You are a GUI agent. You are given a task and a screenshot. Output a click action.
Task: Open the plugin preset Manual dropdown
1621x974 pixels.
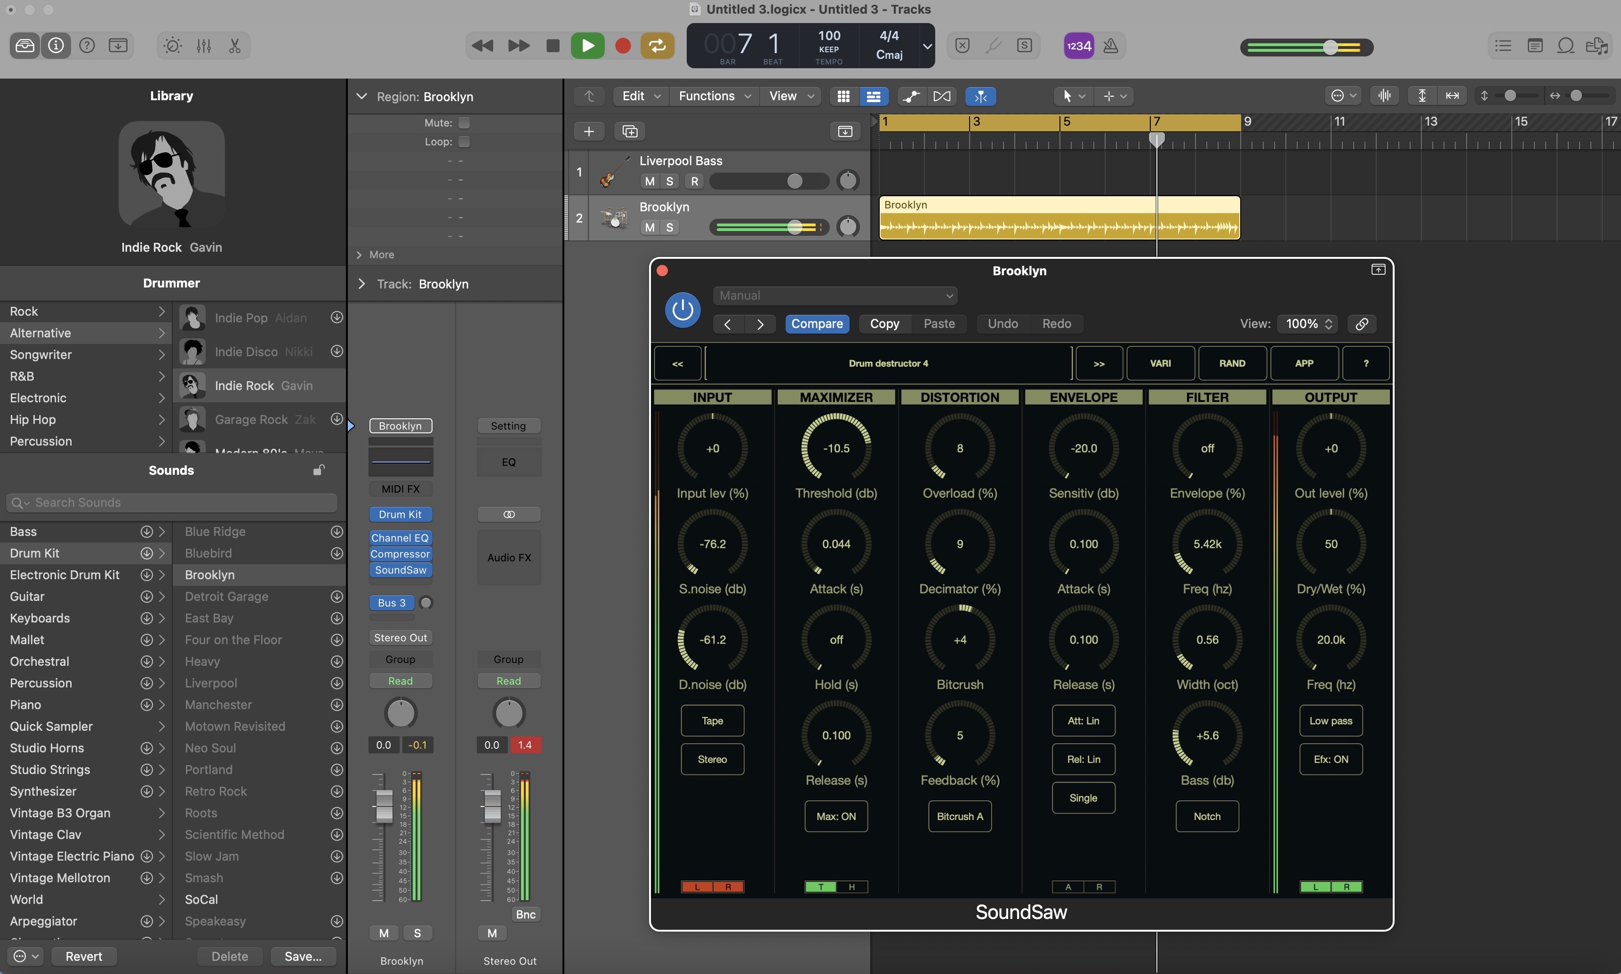[835, 296]
